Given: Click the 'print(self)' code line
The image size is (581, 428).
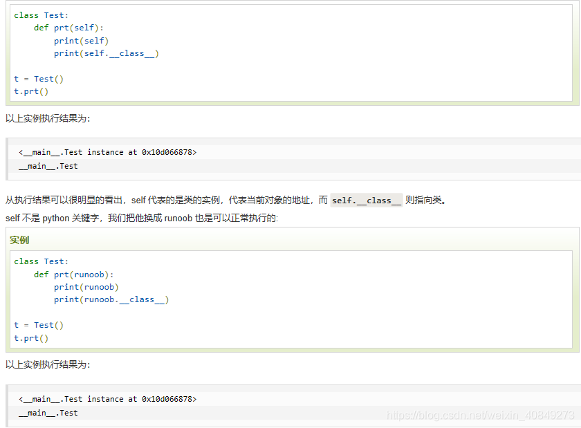Looking at the screenshot, I should coord(81,41).
